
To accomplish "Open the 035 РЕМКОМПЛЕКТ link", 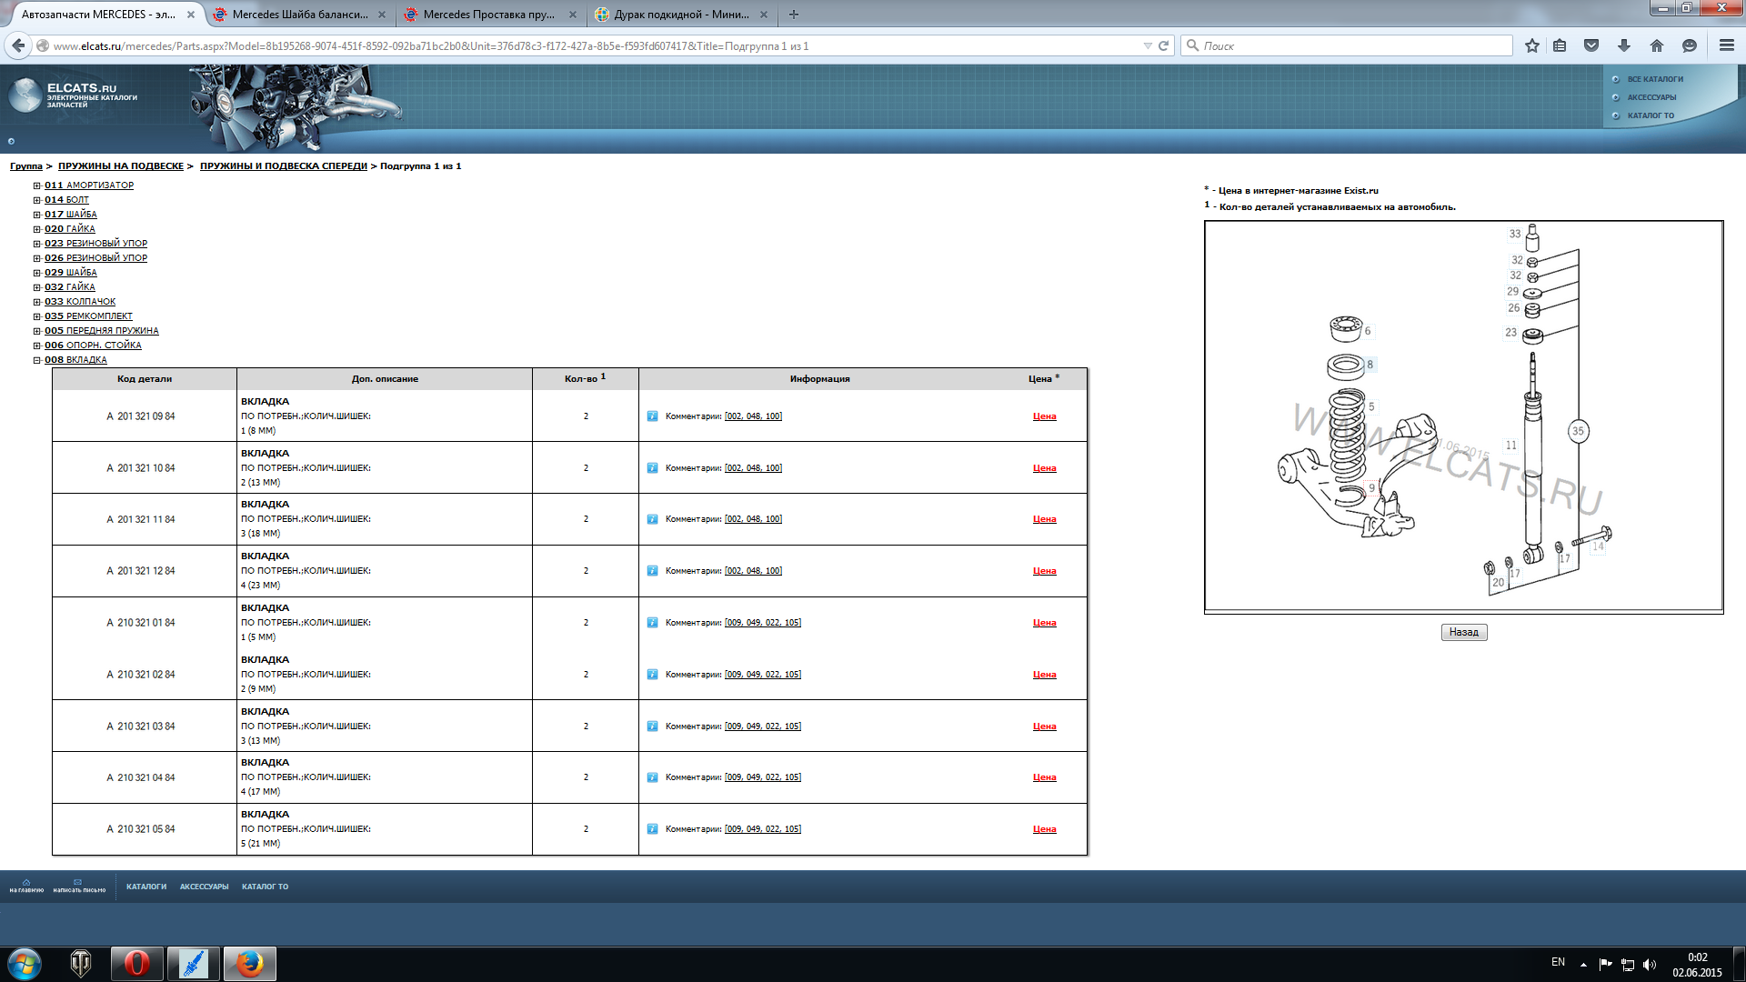I will click(x=88, y=316).
